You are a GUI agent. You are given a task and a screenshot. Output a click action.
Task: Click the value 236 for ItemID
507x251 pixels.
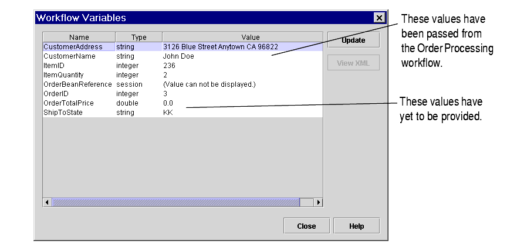click(x=242, y=66)
